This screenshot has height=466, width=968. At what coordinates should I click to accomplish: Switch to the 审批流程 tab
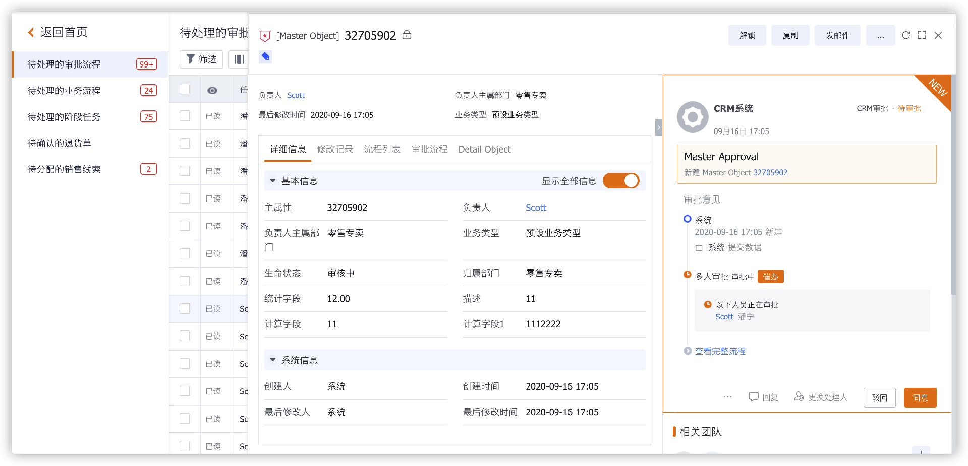pyautogui.click(x=430, y=149)
